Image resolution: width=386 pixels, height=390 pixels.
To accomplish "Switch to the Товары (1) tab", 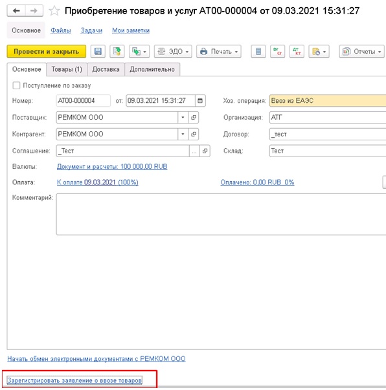I will [67, 69].
